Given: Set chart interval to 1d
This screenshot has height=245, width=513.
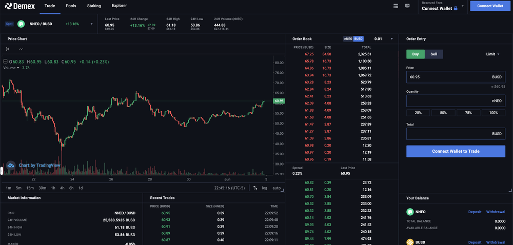Looking at the screenshot, I should [x=81, y=188].
